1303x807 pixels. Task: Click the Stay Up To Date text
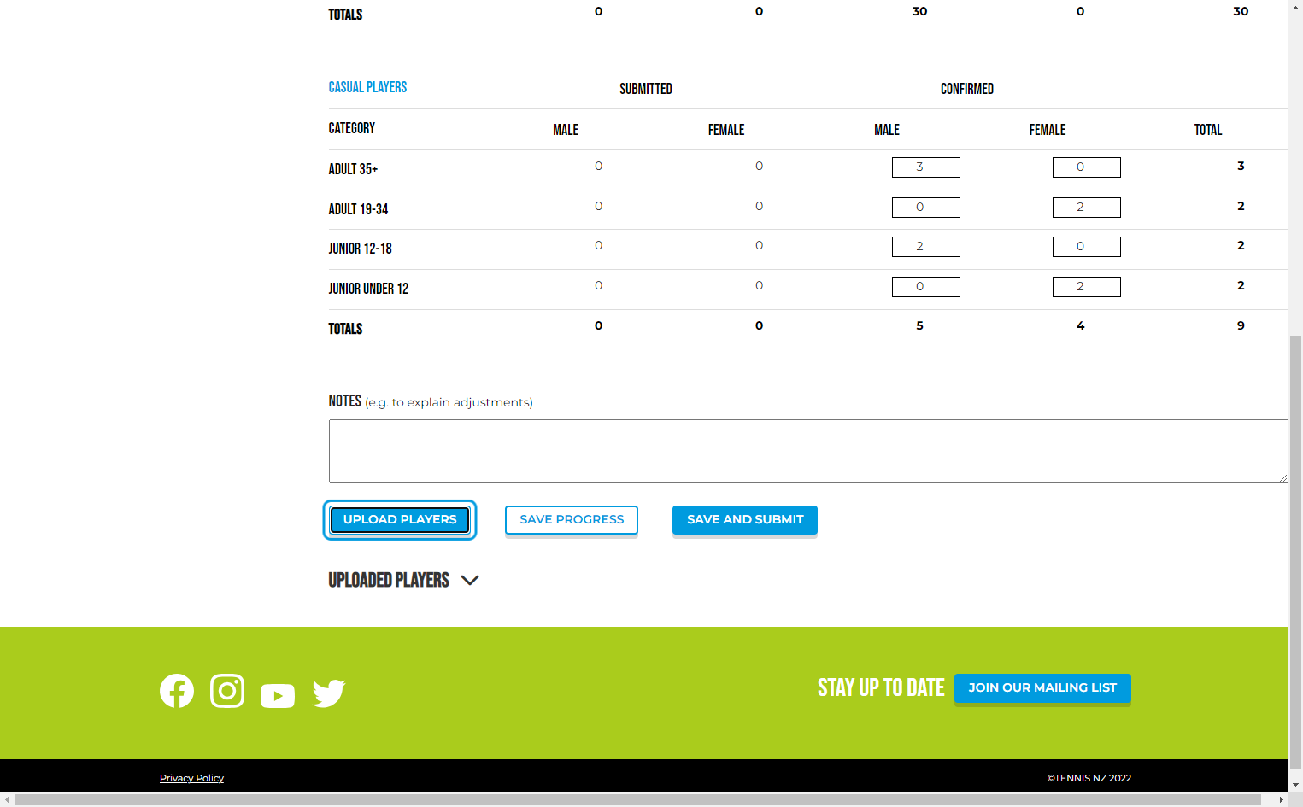[881, 688]
